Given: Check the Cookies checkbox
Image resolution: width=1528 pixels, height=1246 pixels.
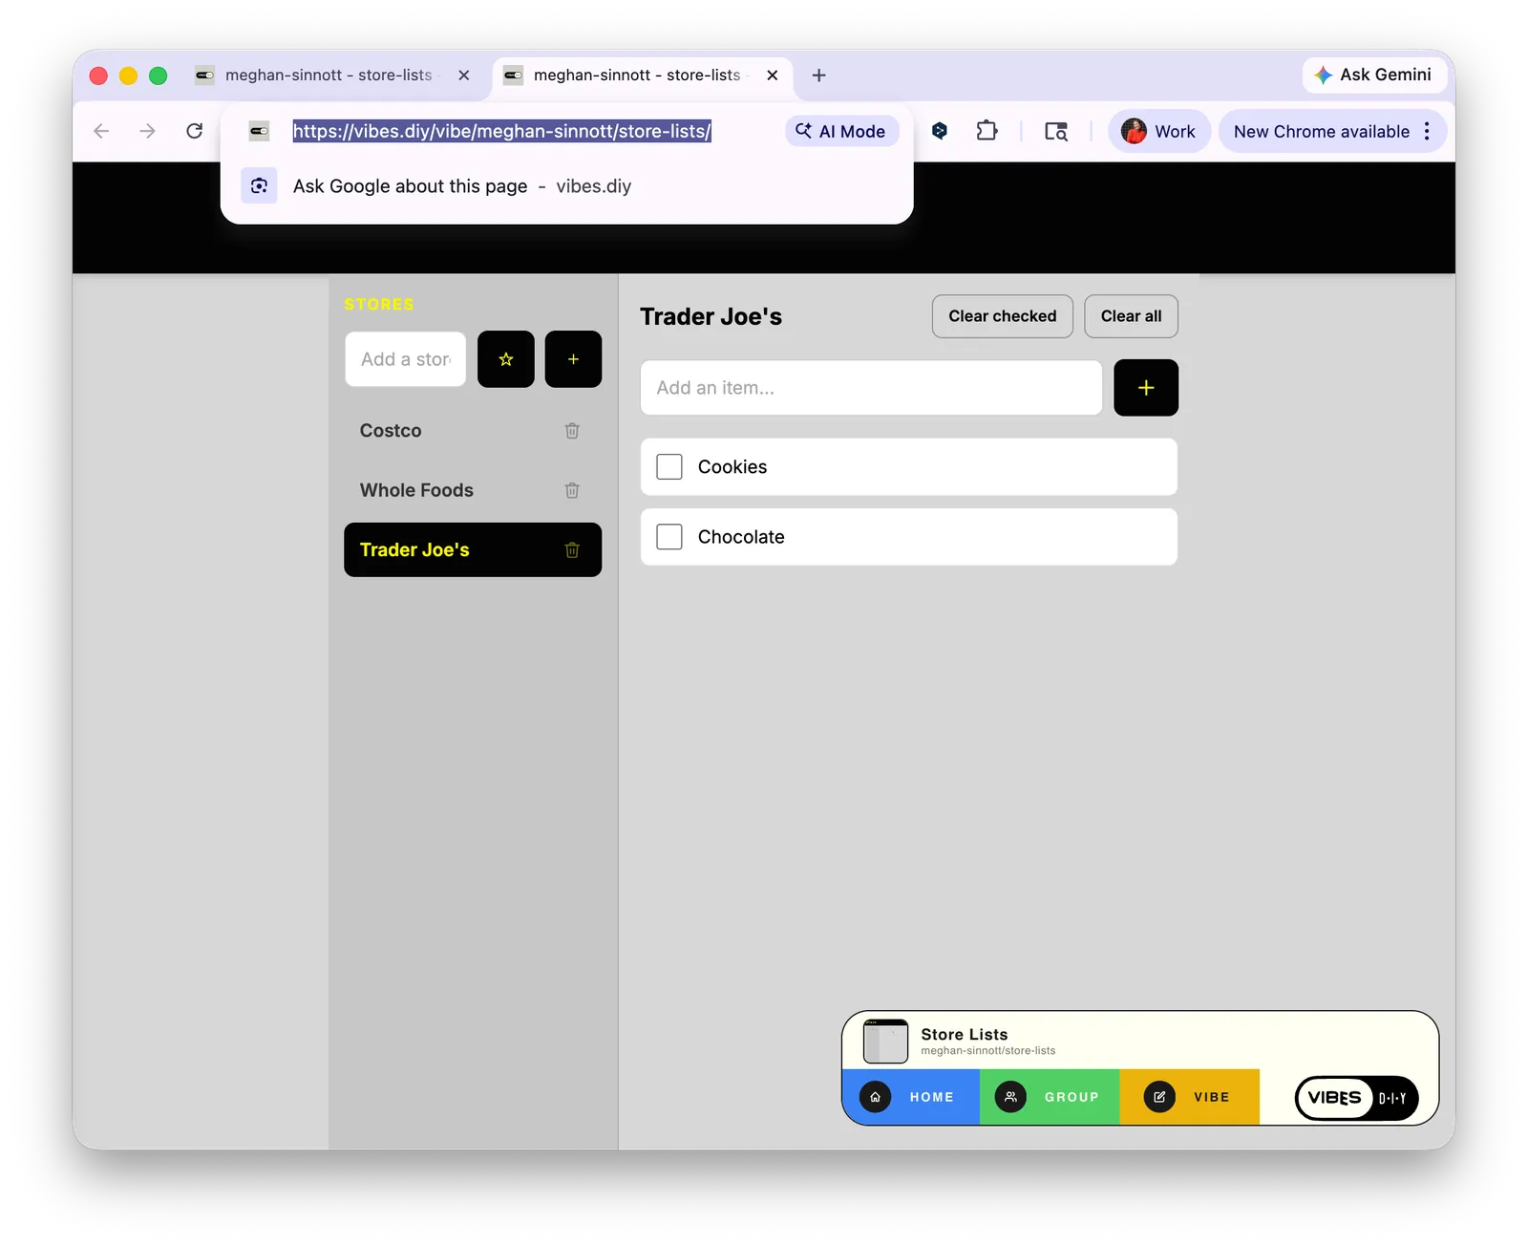Looking at the screenshot, I should [x=669, y=467].
